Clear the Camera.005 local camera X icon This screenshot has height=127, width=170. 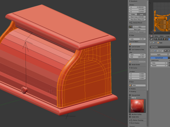[144, 62]
